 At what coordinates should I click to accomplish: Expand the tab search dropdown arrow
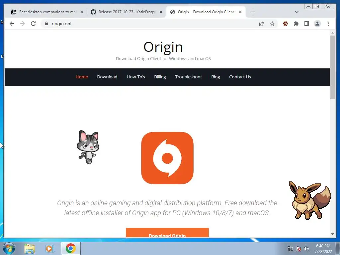coord(297,12)
